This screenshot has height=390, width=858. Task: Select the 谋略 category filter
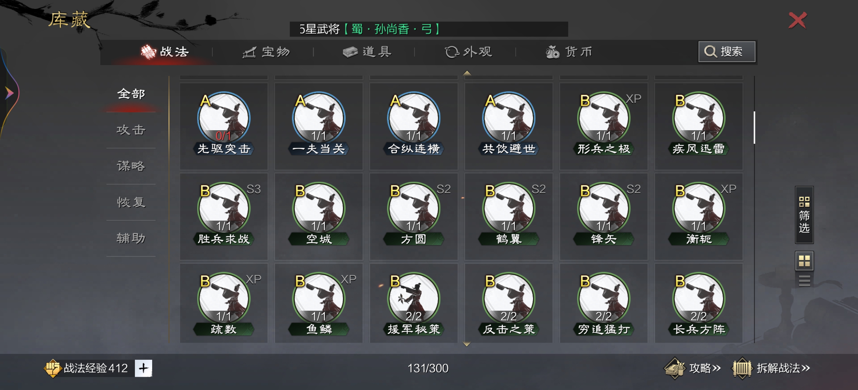click(131, 166)
